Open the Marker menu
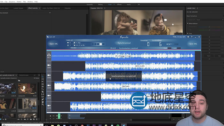 (19, 2)
